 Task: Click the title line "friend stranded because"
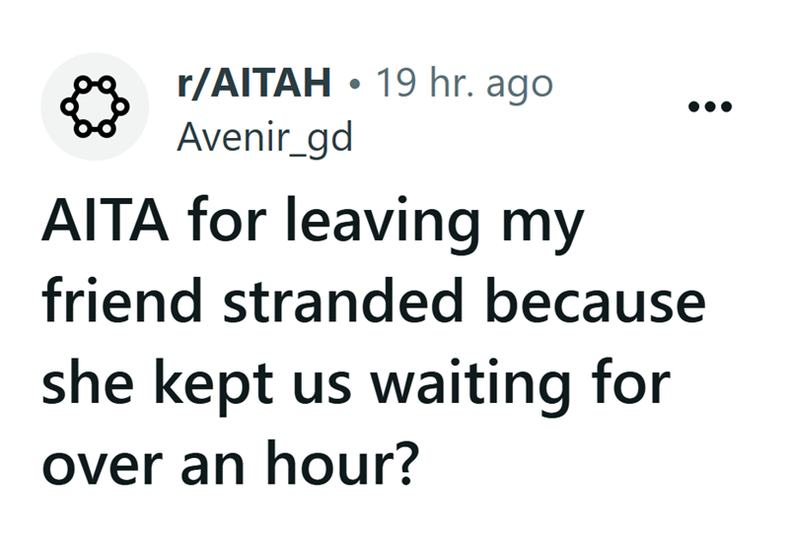(x=373, y=306)
